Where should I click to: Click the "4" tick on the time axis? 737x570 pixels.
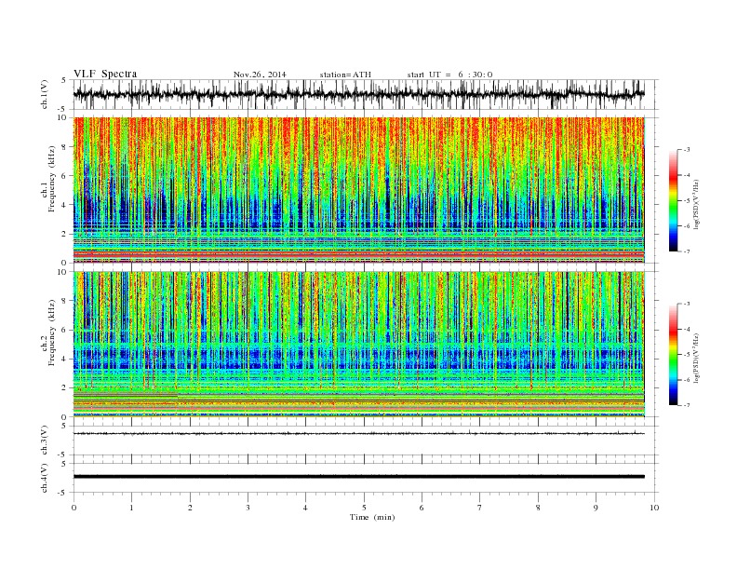pyautogui.click(x=305, y=508)
